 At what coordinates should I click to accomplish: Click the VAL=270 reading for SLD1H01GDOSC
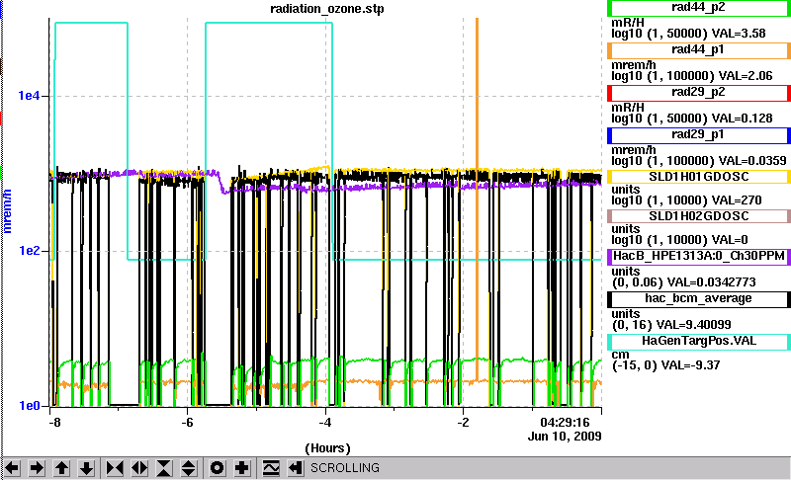pyautogui.click(x=737, y=200)
